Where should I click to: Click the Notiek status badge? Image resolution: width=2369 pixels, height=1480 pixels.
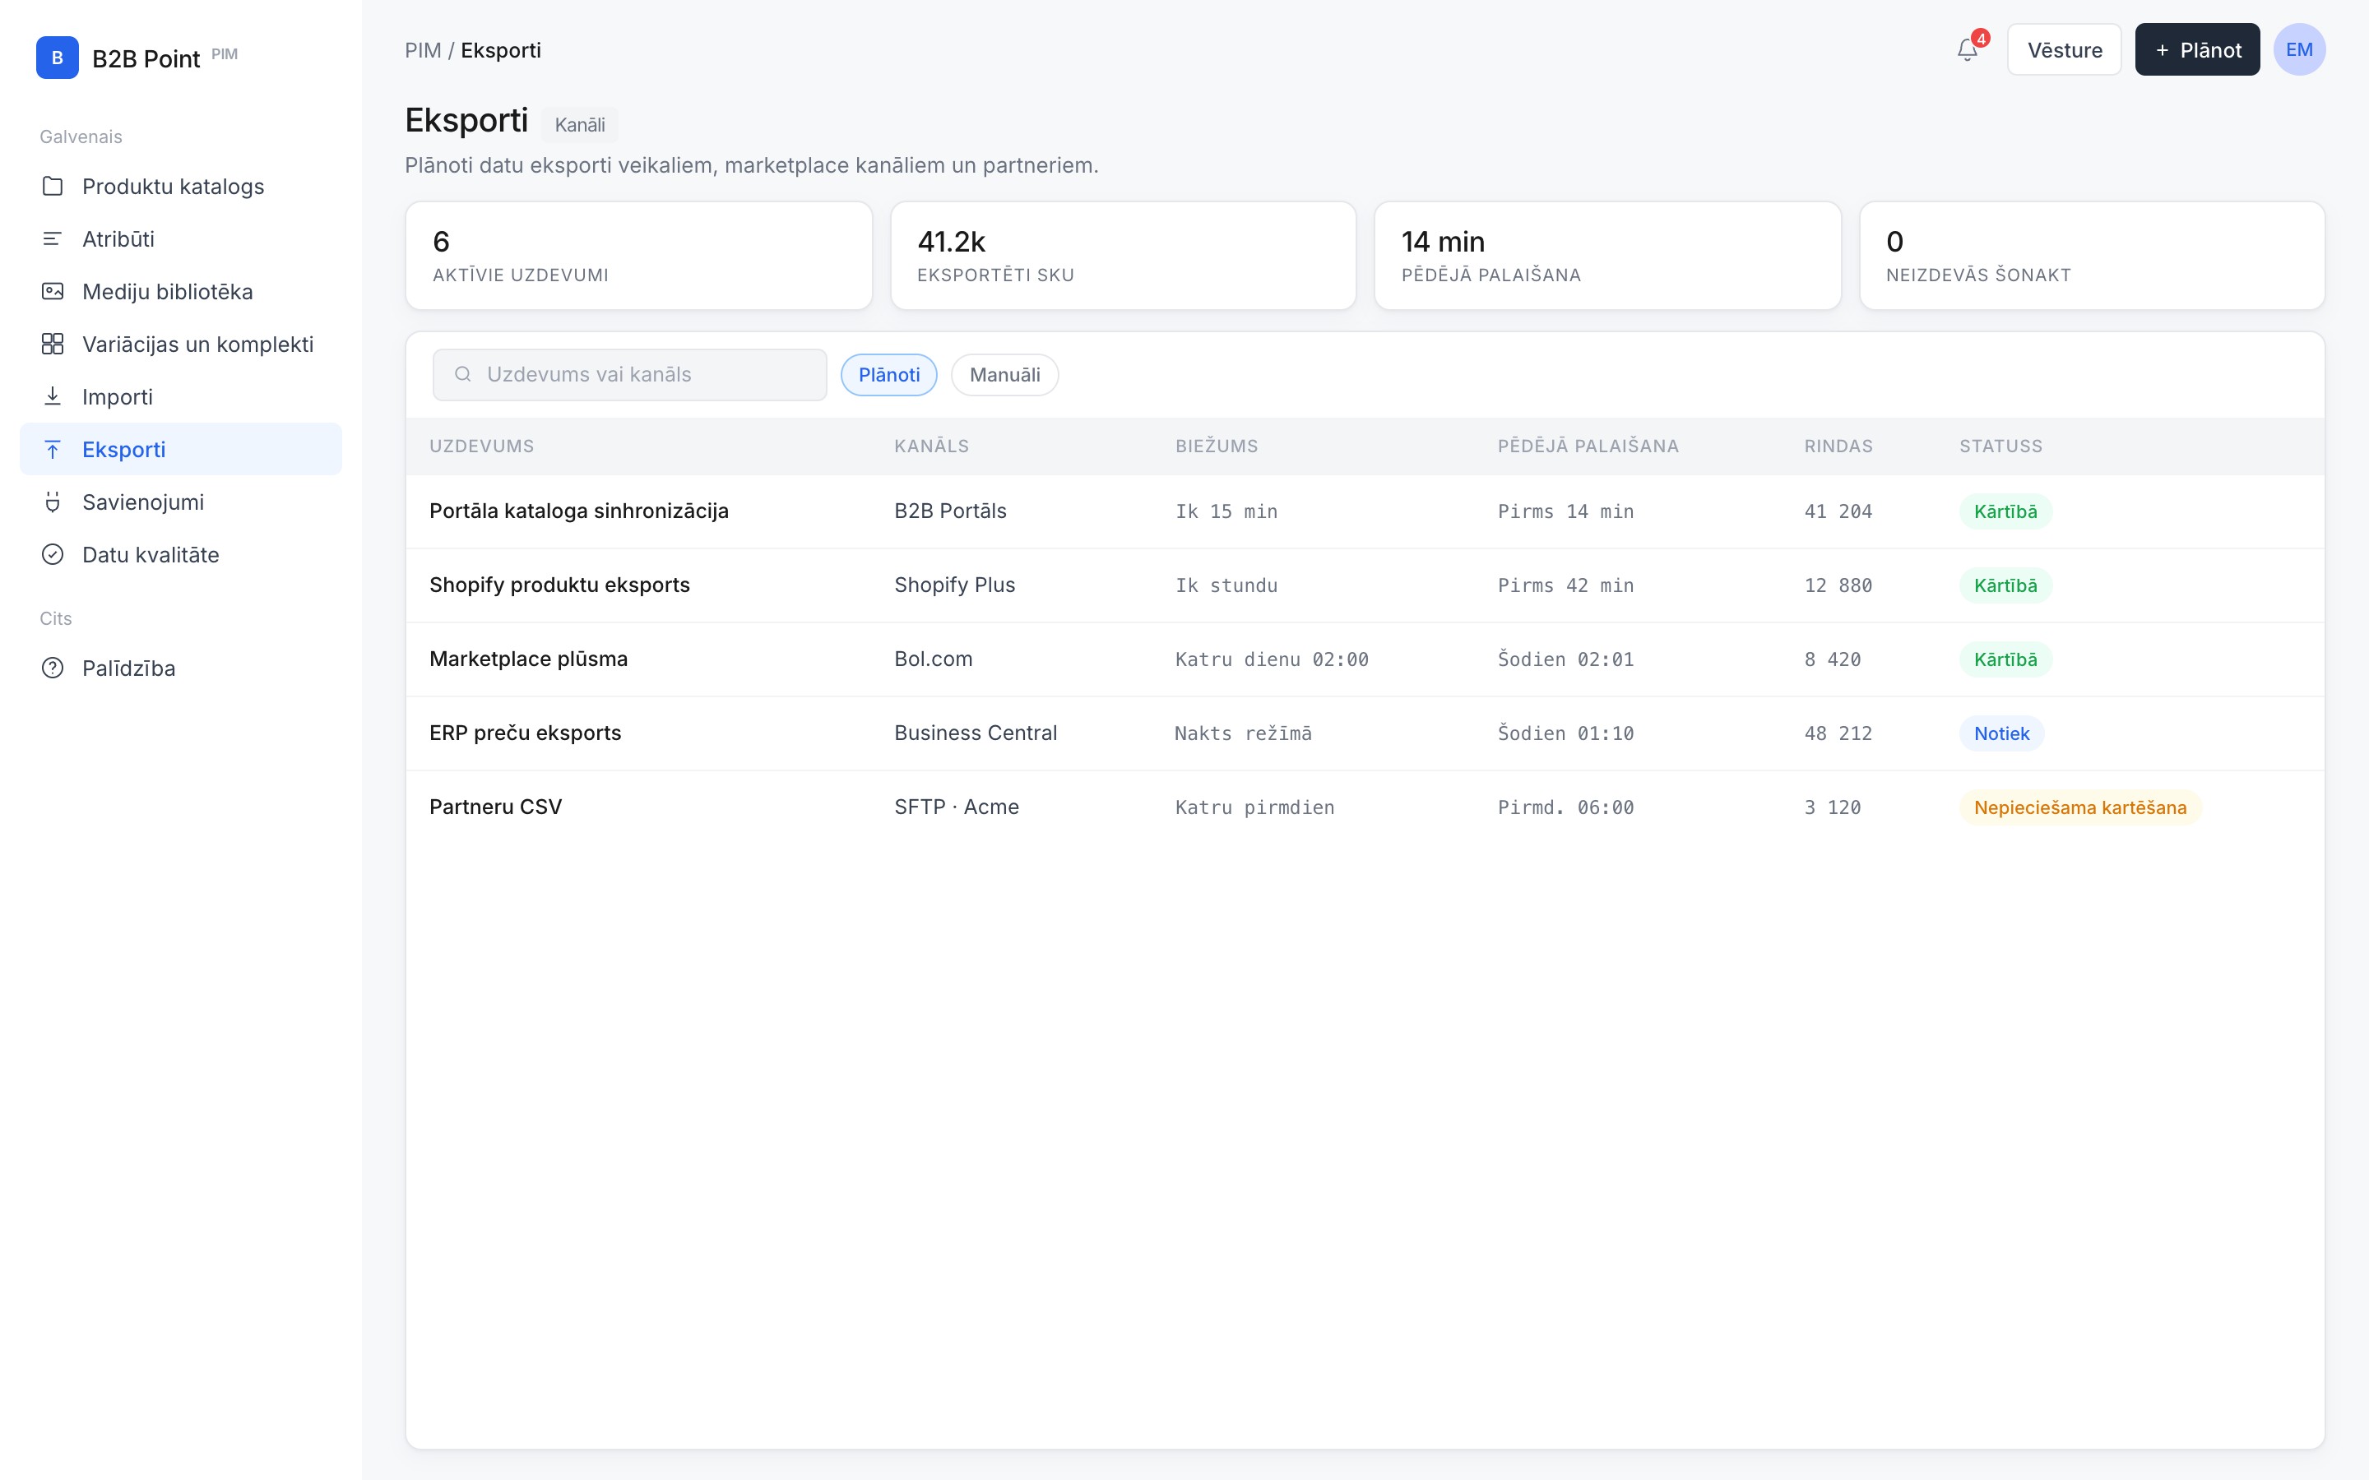(x=2001, y=733)
